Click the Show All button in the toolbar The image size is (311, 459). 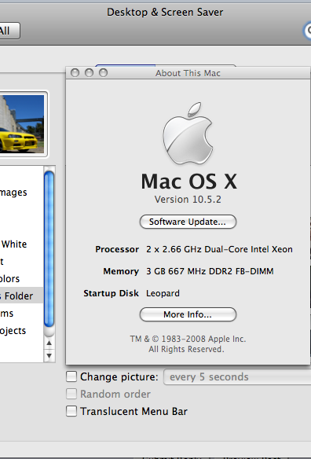(x=9, y=31)
